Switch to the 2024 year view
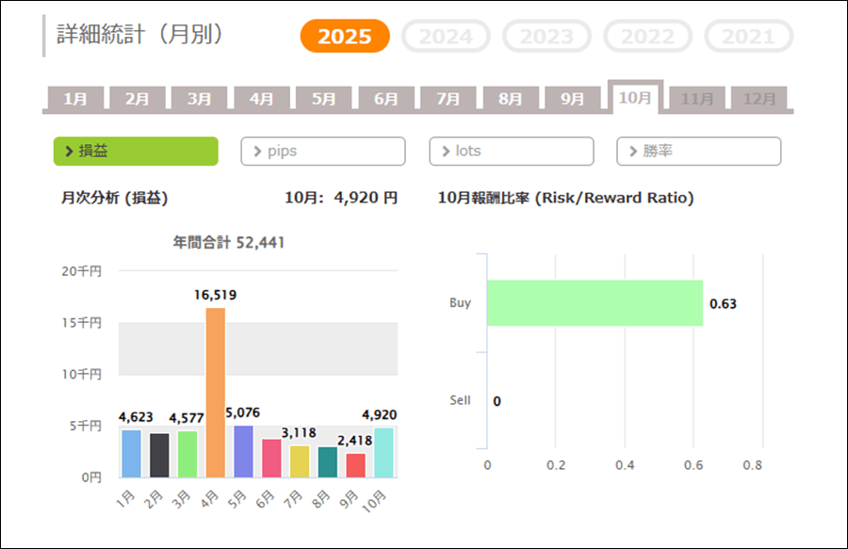This screenshot has width=848, height=549. tap(446, 37)
